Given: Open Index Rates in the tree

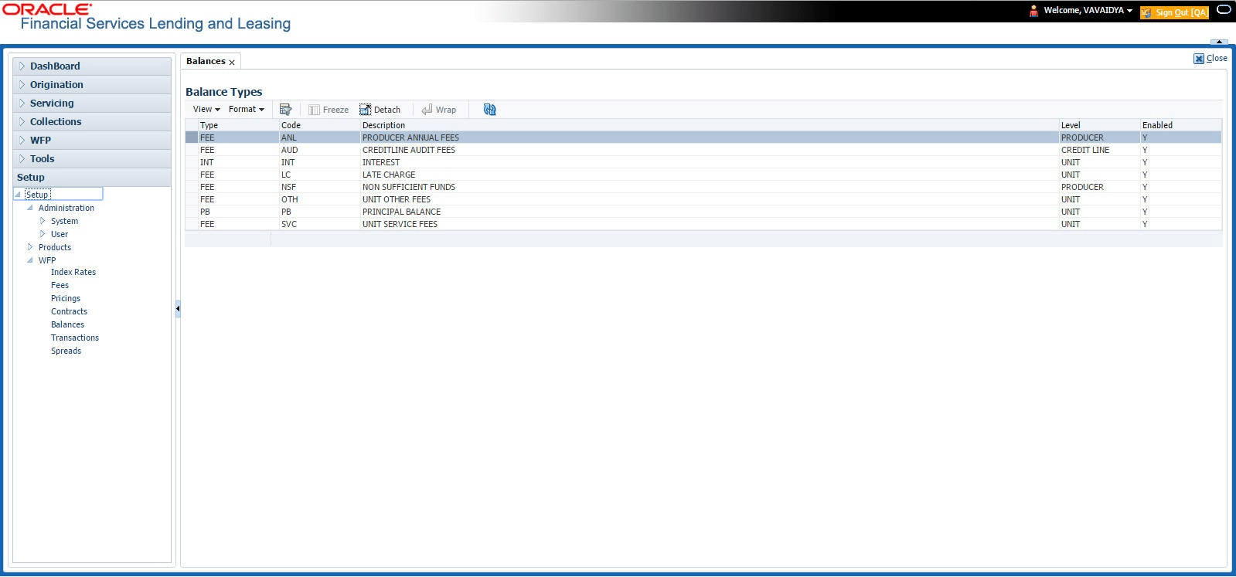Looking at the screenshot, I should pyautogui.click(x=73, y=272).
